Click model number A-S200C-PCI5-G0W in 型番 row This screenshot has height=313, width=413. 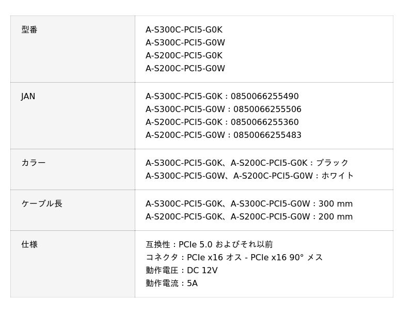pos(185,69)
